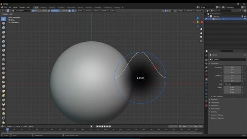247x139 pixels.
Task: Switch to the Sculpting workspace tab
Action: coord(52,8)
